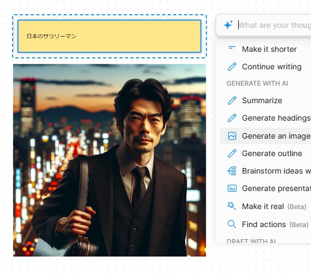Click the pencil icon beside Generate headings
This screenshot has width=311, height=274.
(232, 118)
